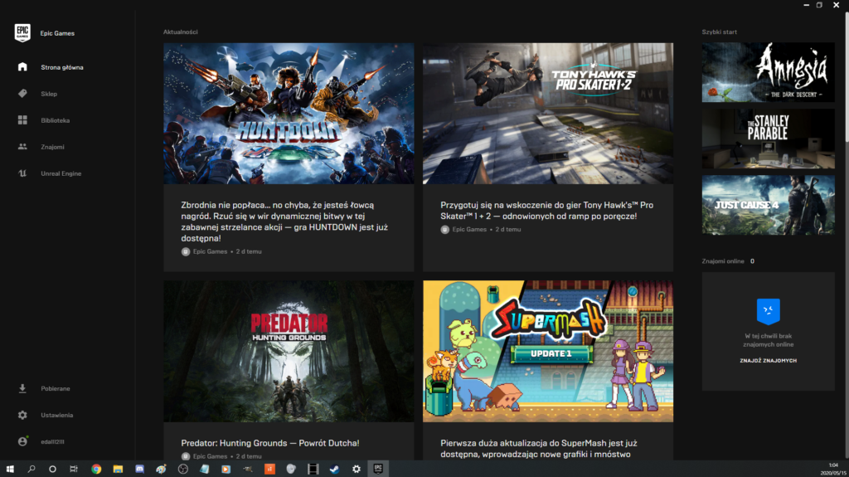Viewport: 849px width, 477px height.
Task: Click the Unreal Engine logo icon
Action: click(22, 173)
